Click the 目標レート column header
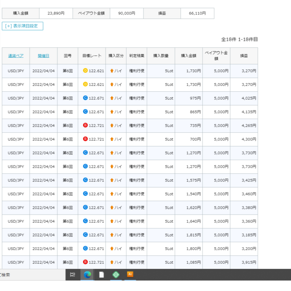This screenshot has height=291, width=291. point(92,56)
